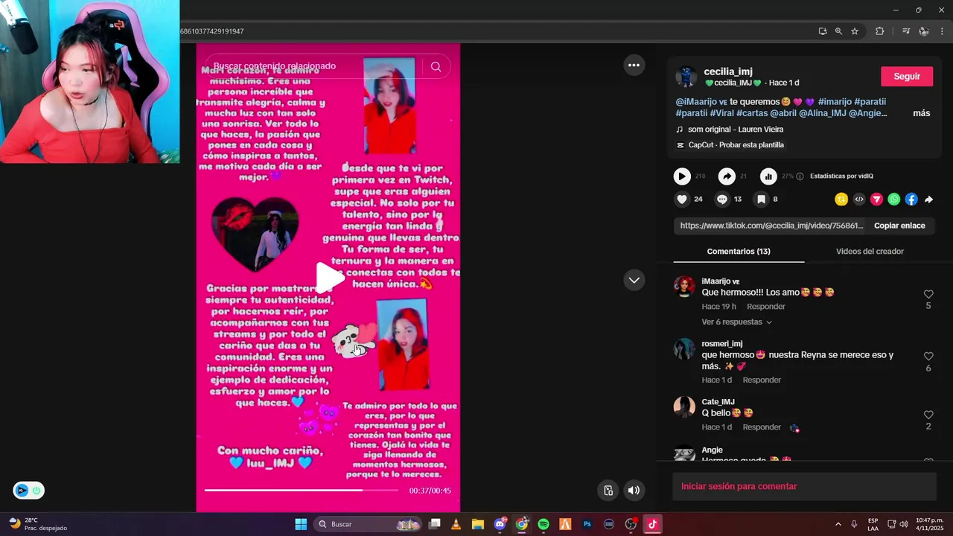
Task: Select the 'Comentarios (13)' tab
Action: (739, 252)
